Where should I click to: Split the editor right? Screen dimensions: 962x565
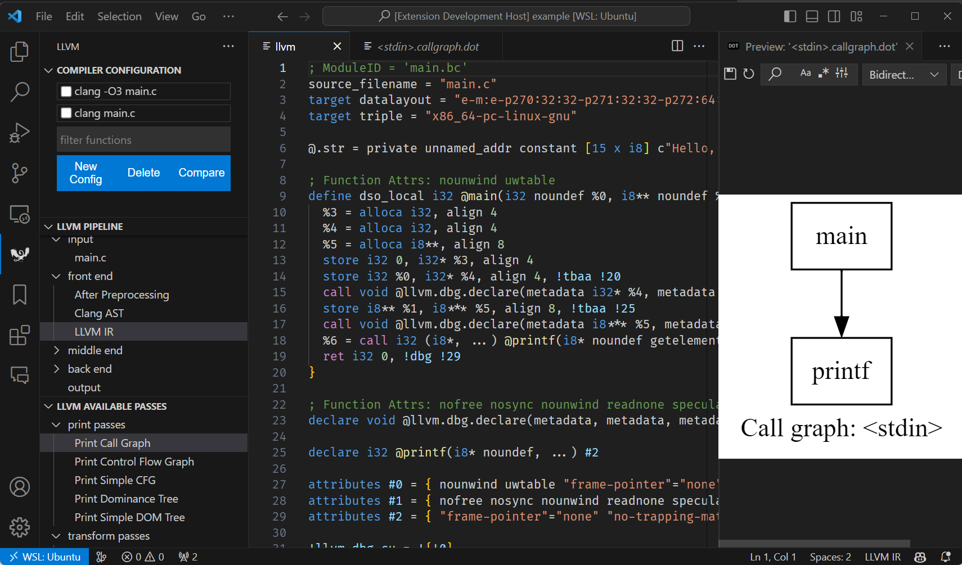(x=677, y=46)
